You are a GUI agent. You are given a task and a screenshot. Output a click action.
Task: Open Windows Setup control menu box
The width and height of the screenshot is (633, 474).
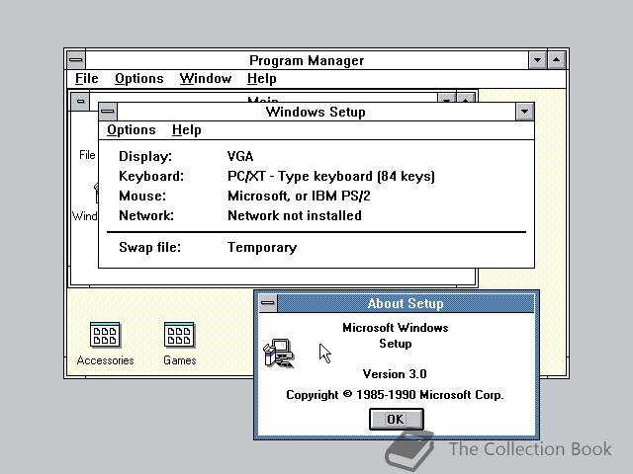108,112
